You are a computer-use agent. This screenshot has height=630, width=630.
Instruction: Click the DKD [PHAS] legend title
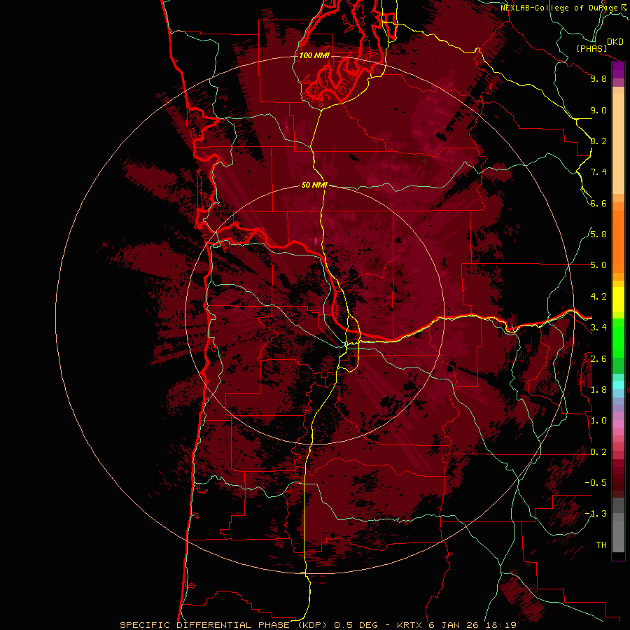[599, 45]
